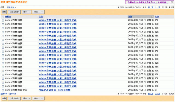
Task: Sort messages by 寄件者 column header
Action: (x=8, y=17)
